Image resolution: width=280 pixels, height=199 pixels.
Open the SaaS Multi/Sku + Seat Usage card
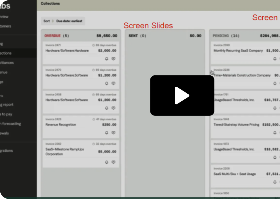(245, 176)
